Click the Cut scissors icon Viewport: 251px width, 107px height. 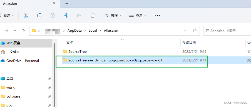coord(26,15)
